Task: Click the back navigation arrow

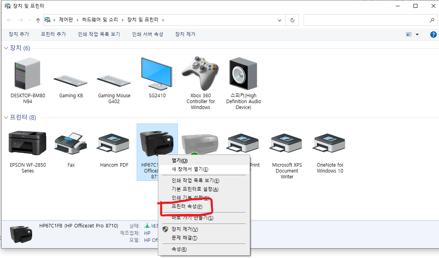Action: point(9,20)
